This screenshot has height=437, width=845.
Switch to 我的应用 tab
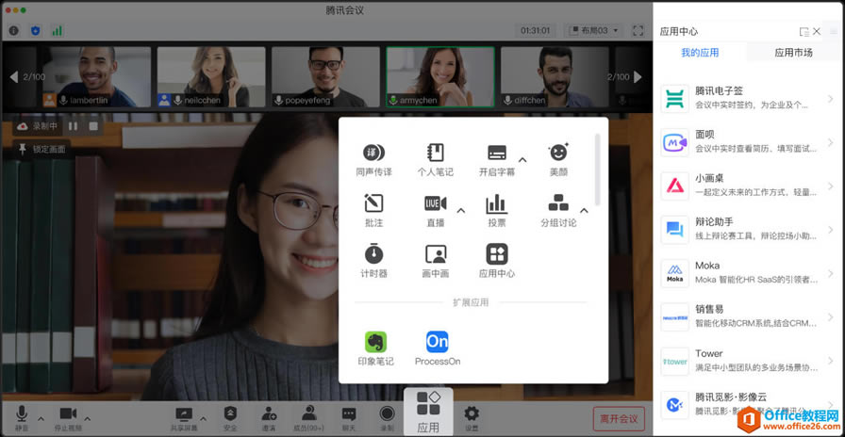click(x=700, y=53)
